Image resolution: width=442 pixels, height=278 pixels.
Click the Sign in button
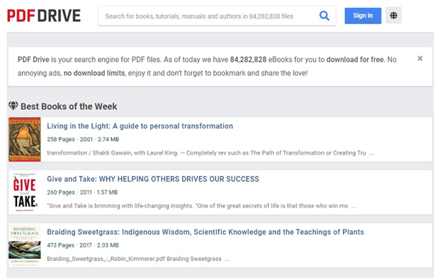tap(363, 16)
